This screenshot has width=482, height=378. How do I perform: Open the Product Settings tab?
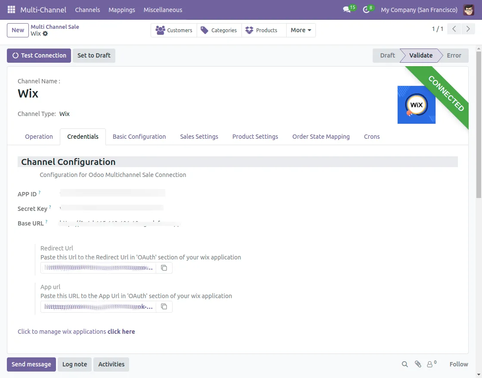[x=255, y=137]
